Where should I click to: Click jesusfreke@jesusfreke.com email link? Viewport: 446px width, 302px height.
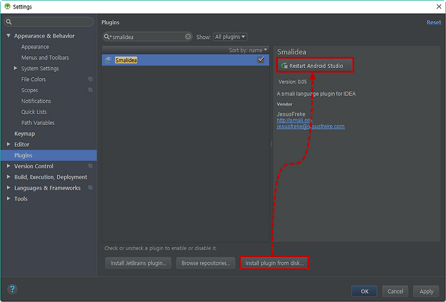click(x=310, y=126)
